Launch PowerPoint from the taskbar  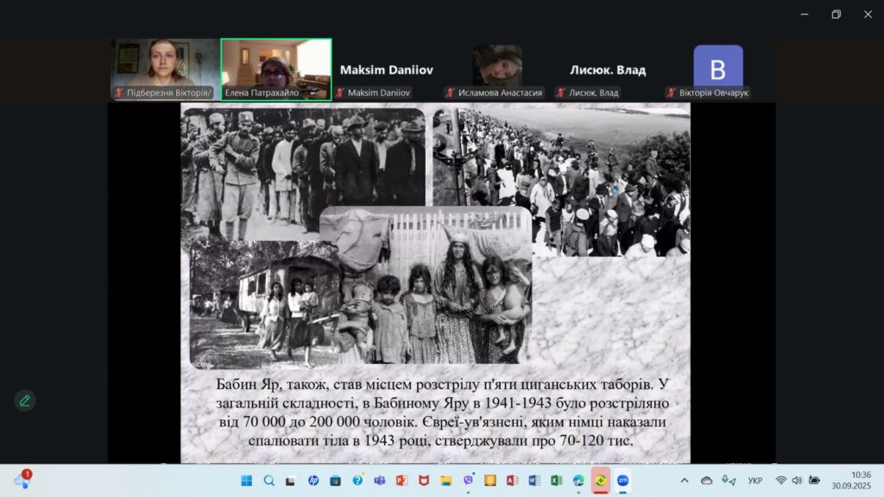coord(401,481)
